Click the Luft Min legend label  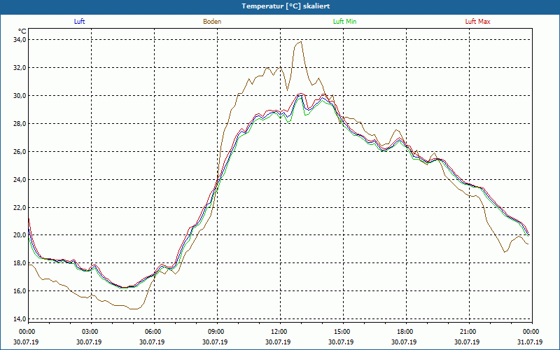point(344,22)
